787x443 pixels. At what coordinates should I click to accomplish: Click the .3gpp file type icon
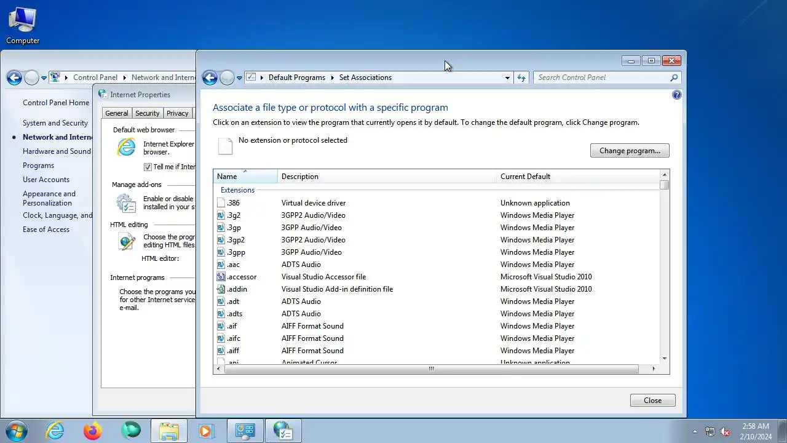click(221, 252)
